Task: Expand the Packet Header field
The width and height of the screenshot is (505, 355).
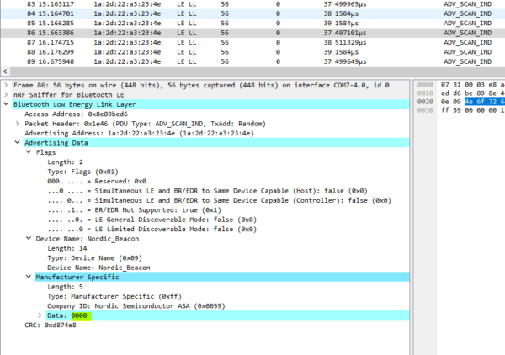Action: click(x=18, y=123)
